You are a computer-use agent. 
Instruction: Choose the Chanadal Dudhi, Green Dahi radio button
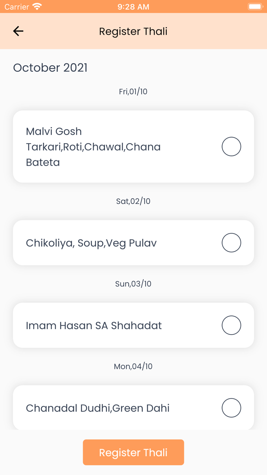click(231, 408)
